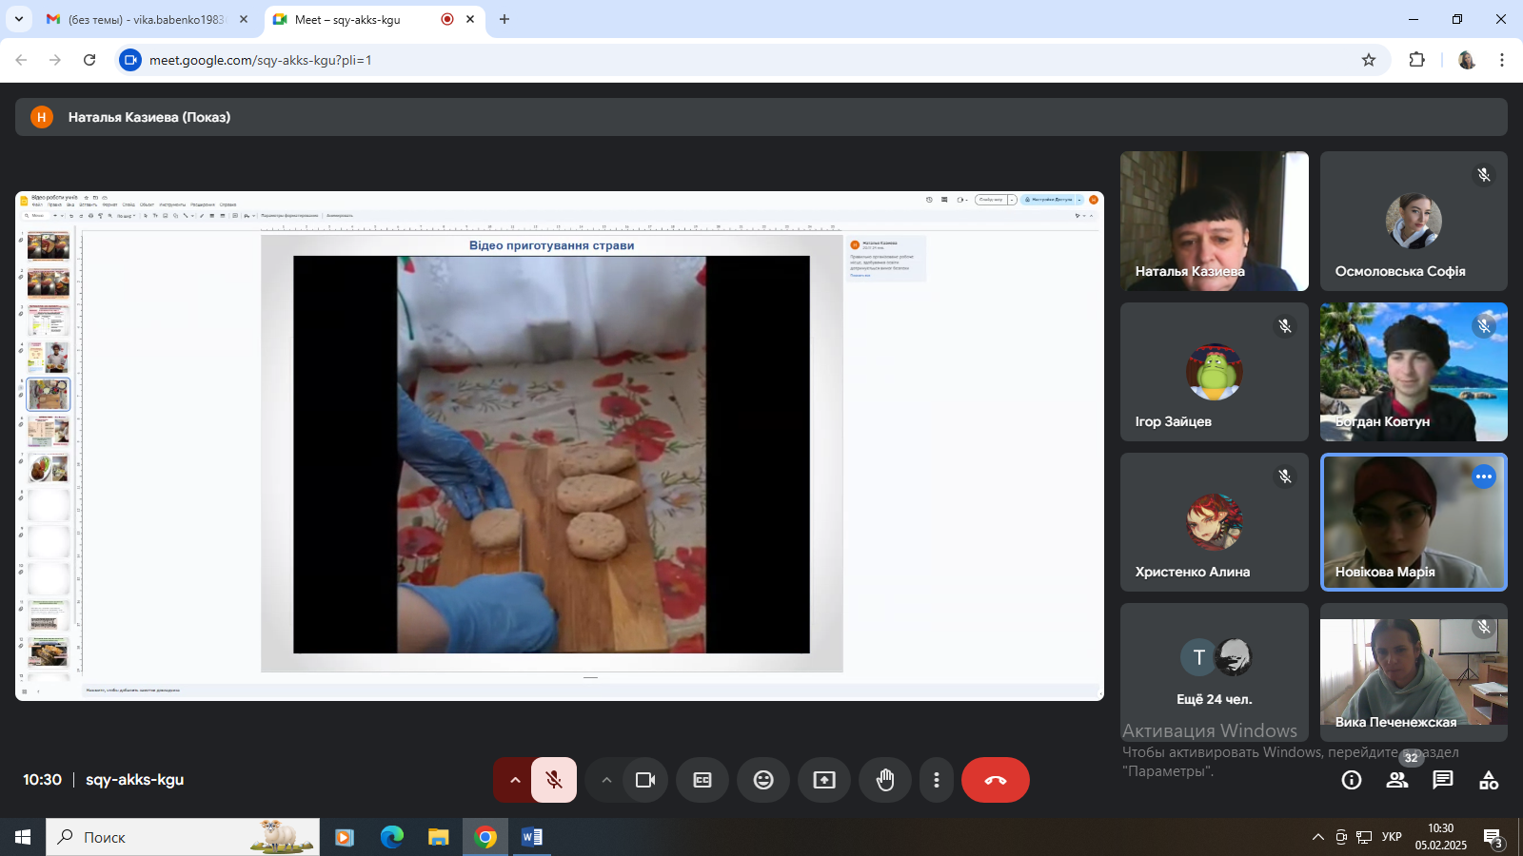Bookmark this page with the star icon

(x=1369, y=60)
